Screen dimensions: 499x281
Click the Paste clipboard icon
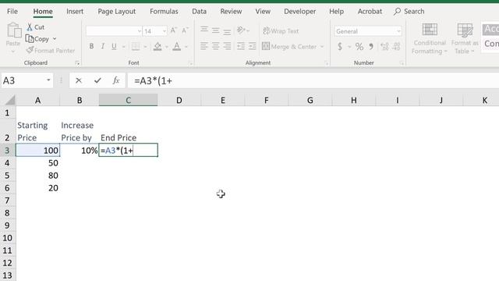(14, 30)
